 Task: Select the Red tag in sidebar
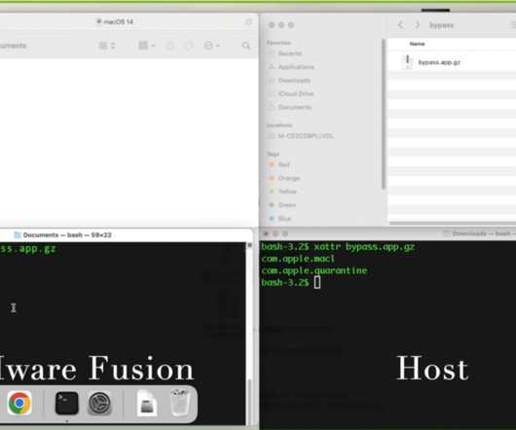pyautogui.click(x=283, y=164)
